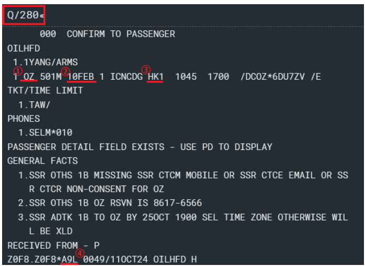Viewport: 365px width, 266px height.
Task: Click the phone entry 1.SELM*010
Action: pyautogui.click(x=45, y=133)
